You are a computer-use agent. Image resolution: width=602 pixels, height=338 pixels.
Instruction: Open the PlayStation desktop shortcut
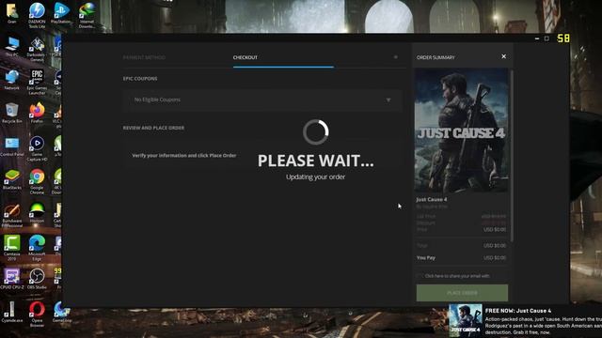61,13
